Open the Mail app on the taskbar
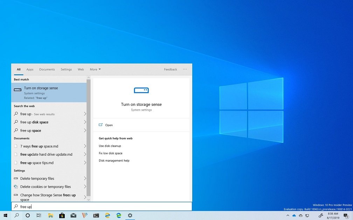353x220 pixels. point(73,215)
